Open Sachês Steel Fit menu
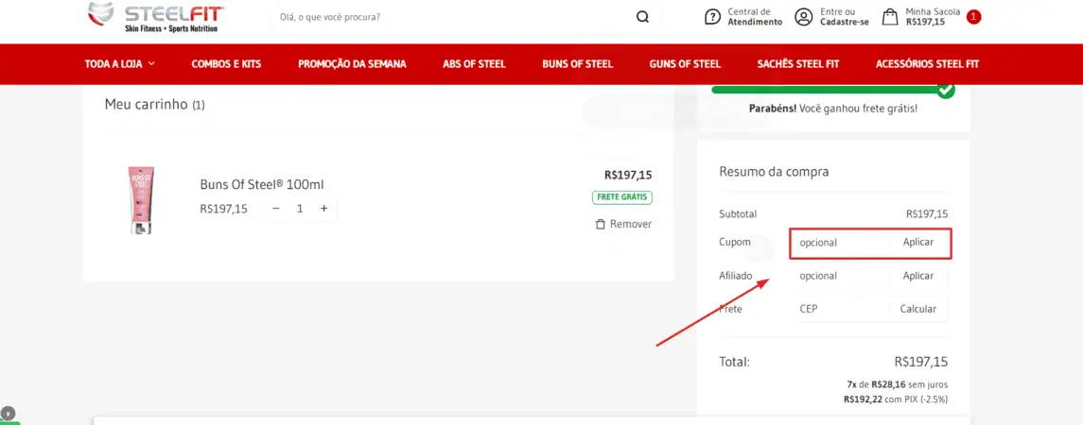The height and width of the screenshot is (425, 1083). [x=798, y=64]
